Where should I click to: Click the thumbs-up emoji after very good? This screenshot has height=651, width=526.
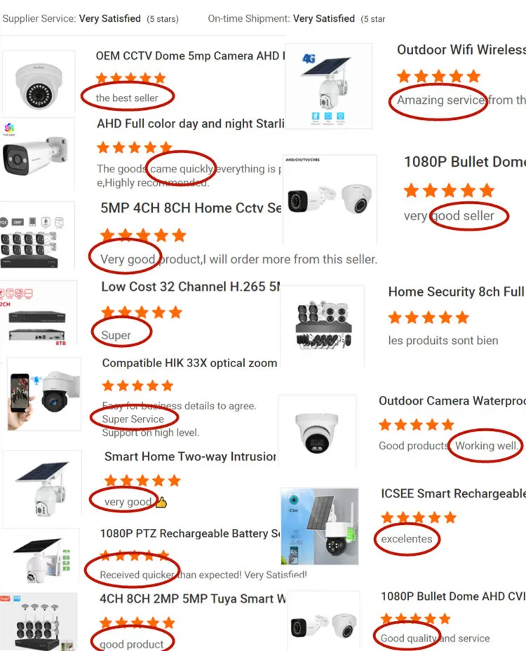coord(161,502)
